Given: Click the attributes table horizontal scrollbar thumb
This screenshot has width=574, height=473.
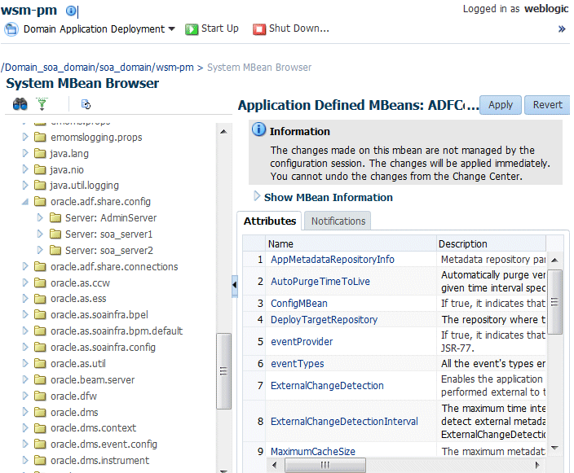Looking at the screenshot, I should [325, 465].
